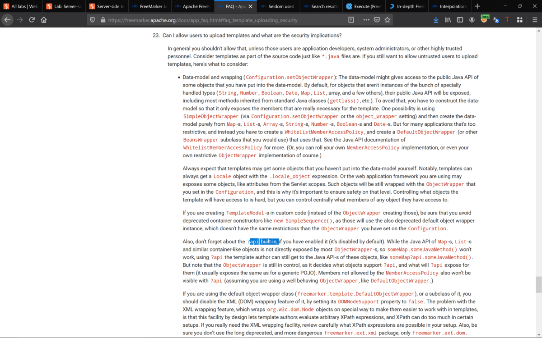Open Firefox account menu
This screenshot has height=338, width=542.
(472, 20)
